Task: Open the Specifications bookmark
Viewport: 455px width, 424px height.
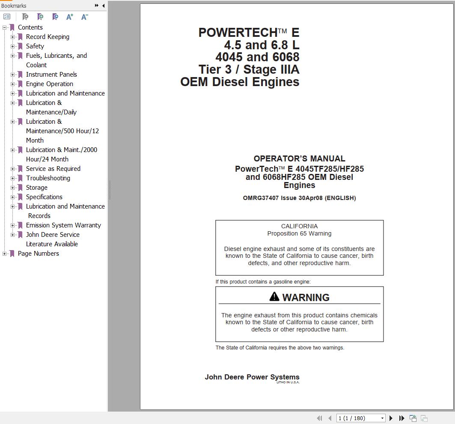Action: click(44, 197)
